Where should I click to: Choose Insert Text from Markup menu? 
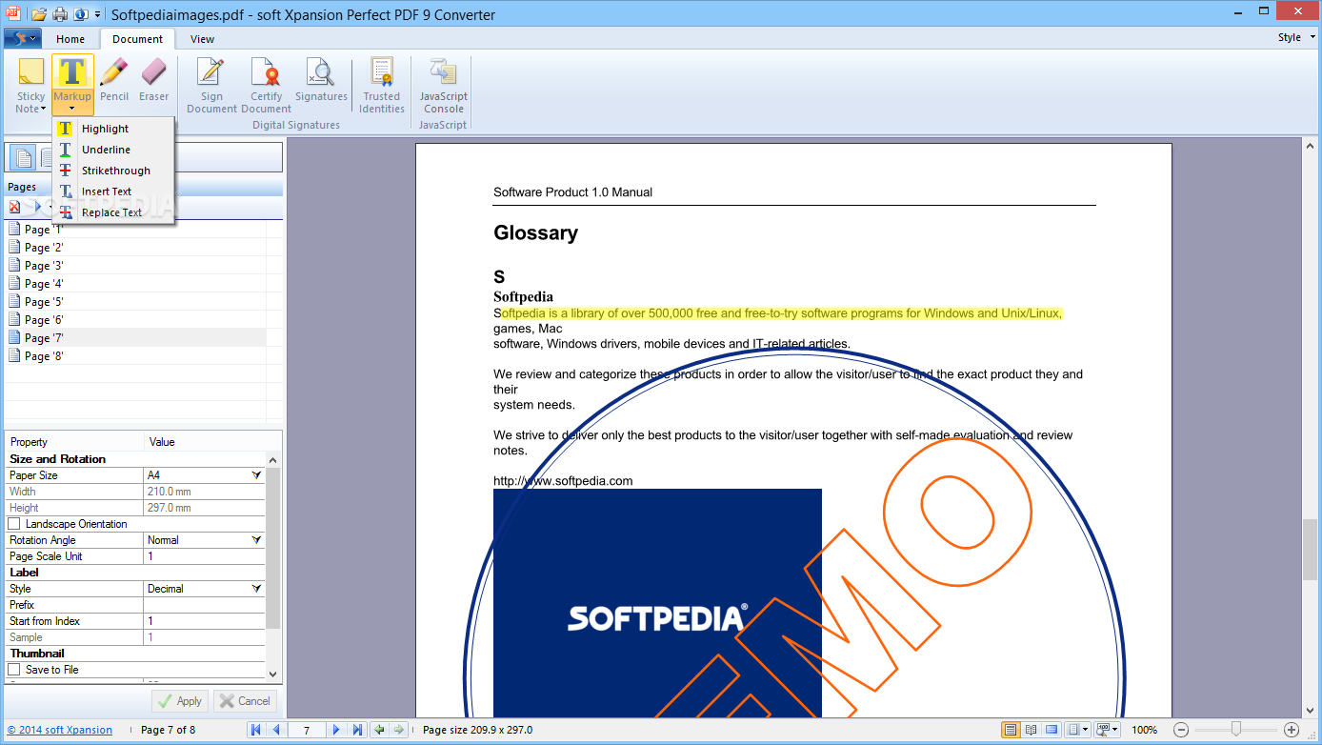point(113,191)
